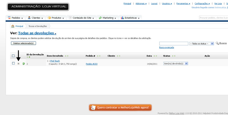Open Pedido #203 order link
228x115 pixels.
91,64
